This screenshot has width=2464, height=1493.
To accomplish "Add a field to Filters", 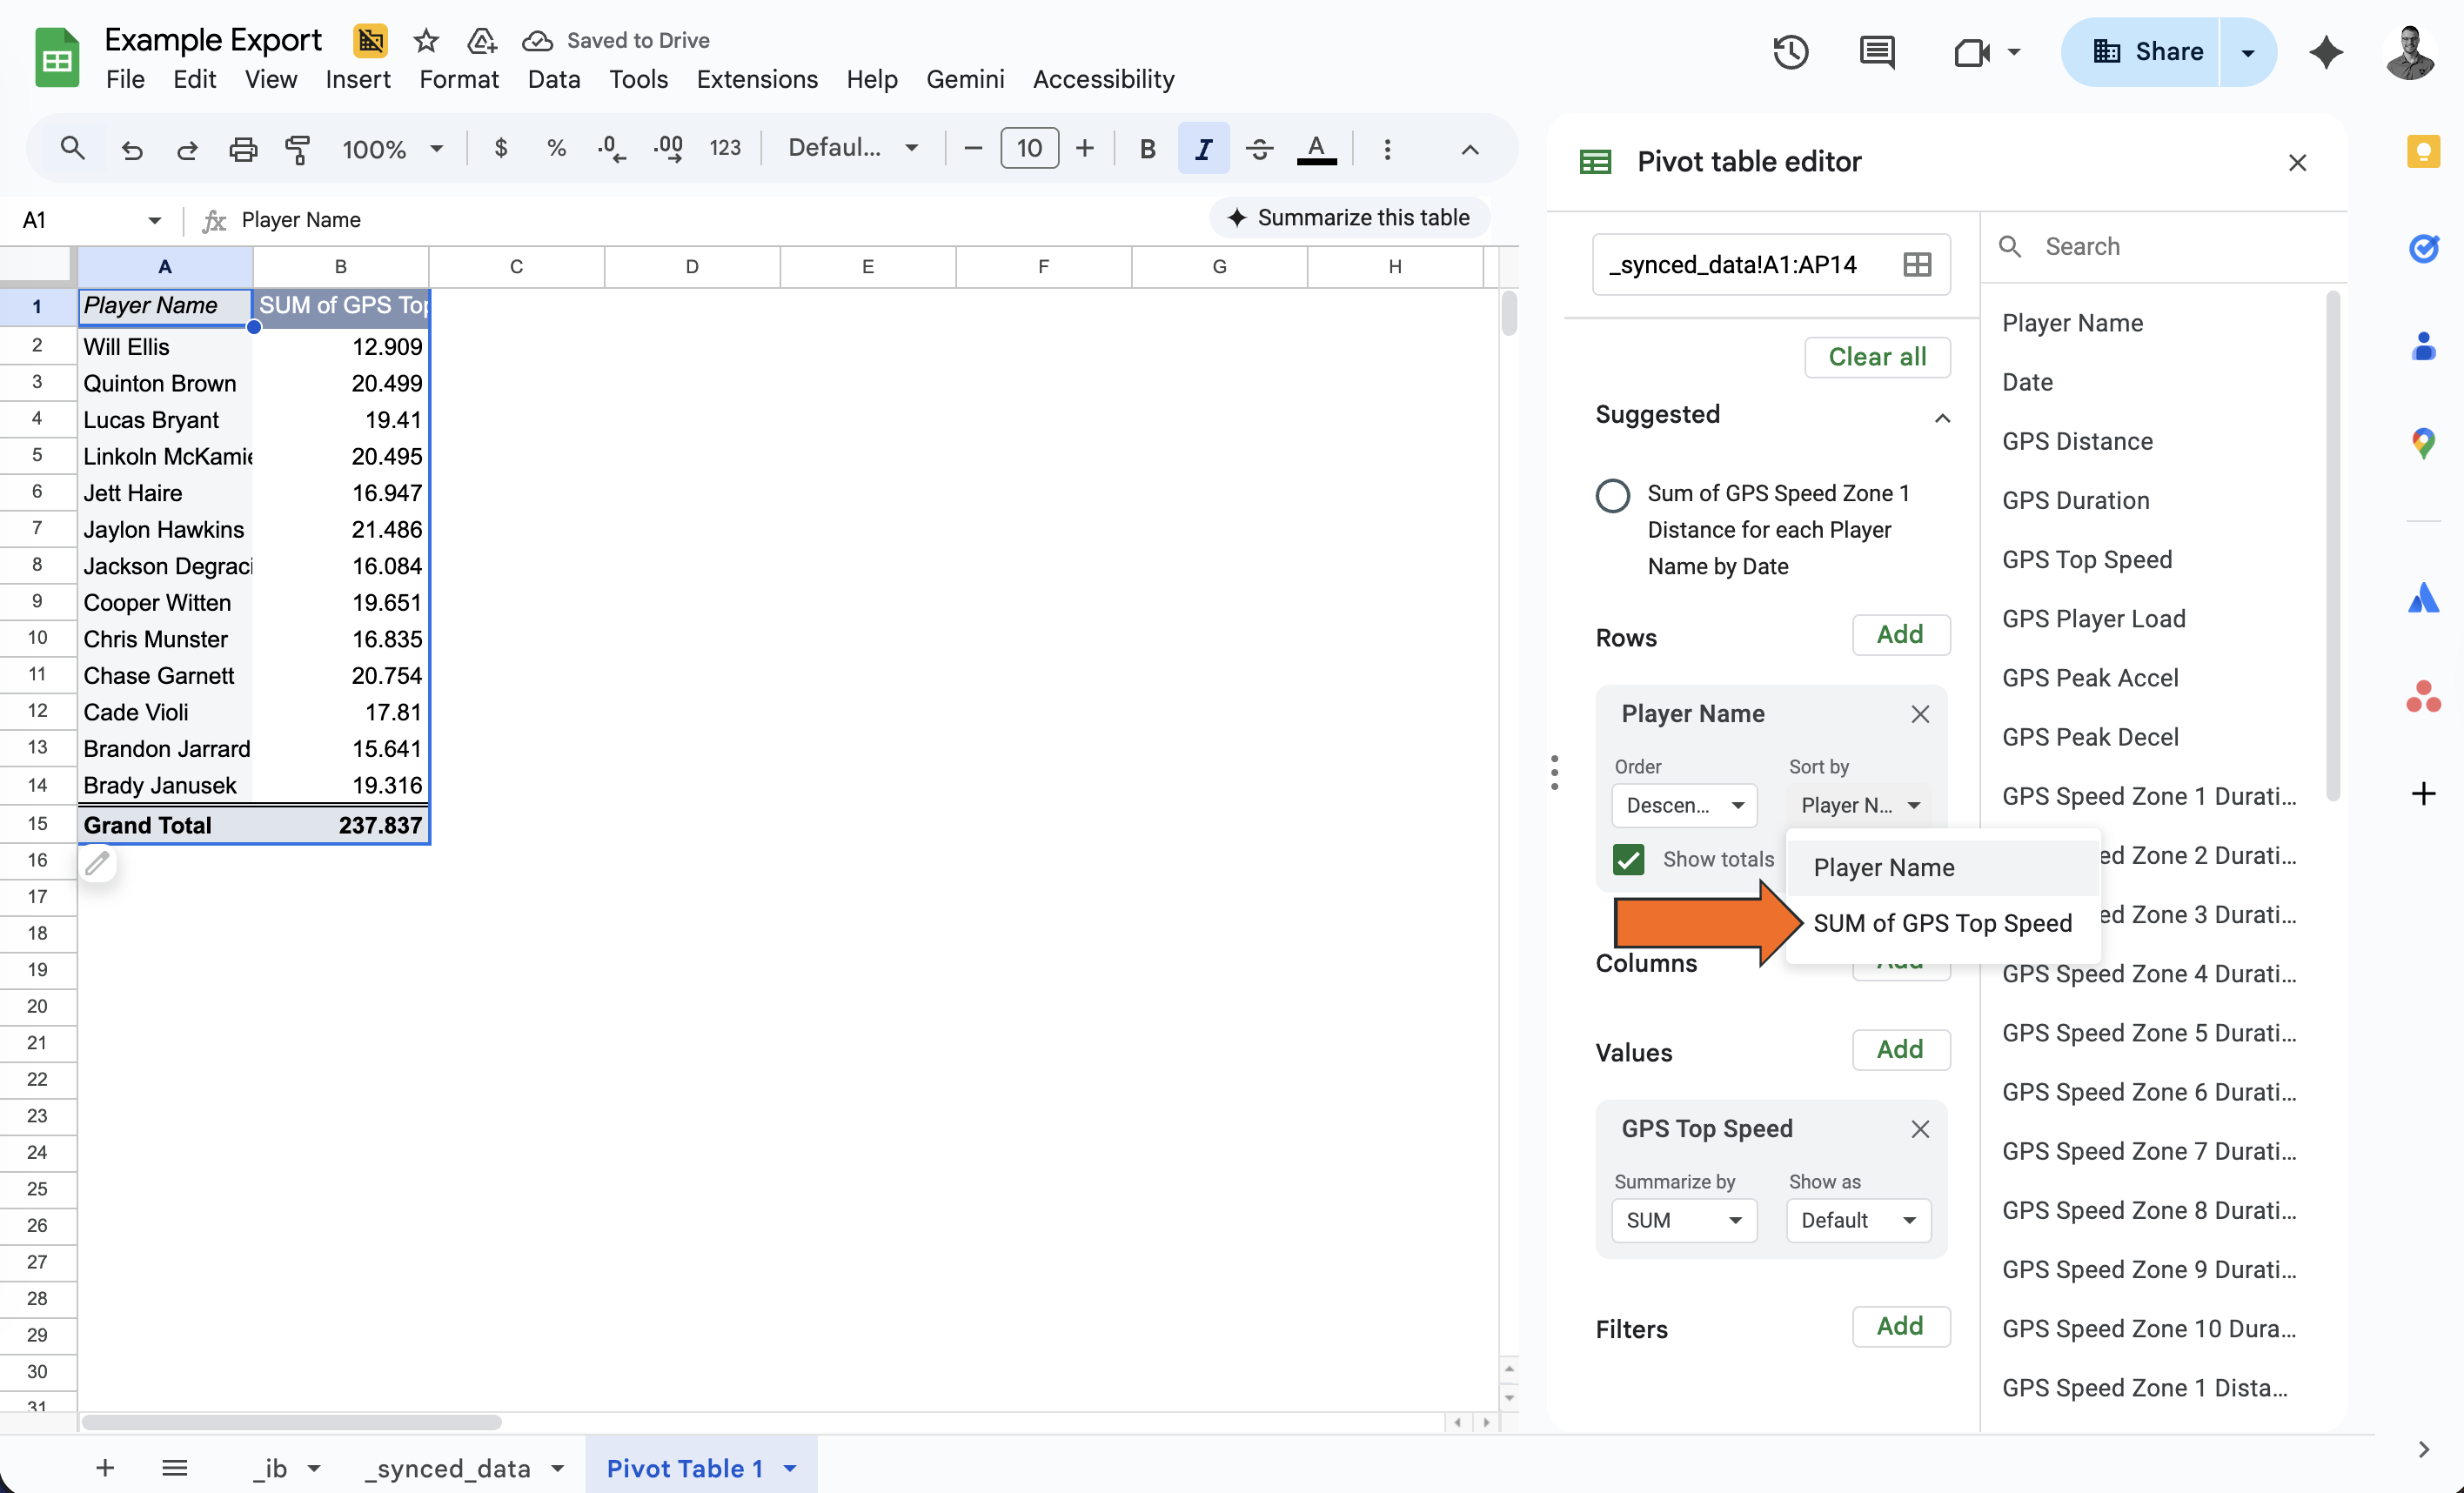I will [x=1900, y=1326].
